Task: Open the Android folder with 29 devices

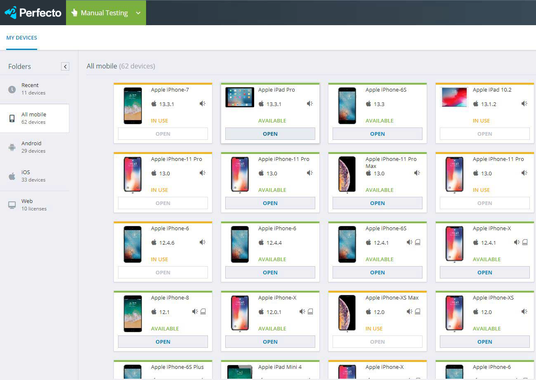Action: (x=35, y=147)
